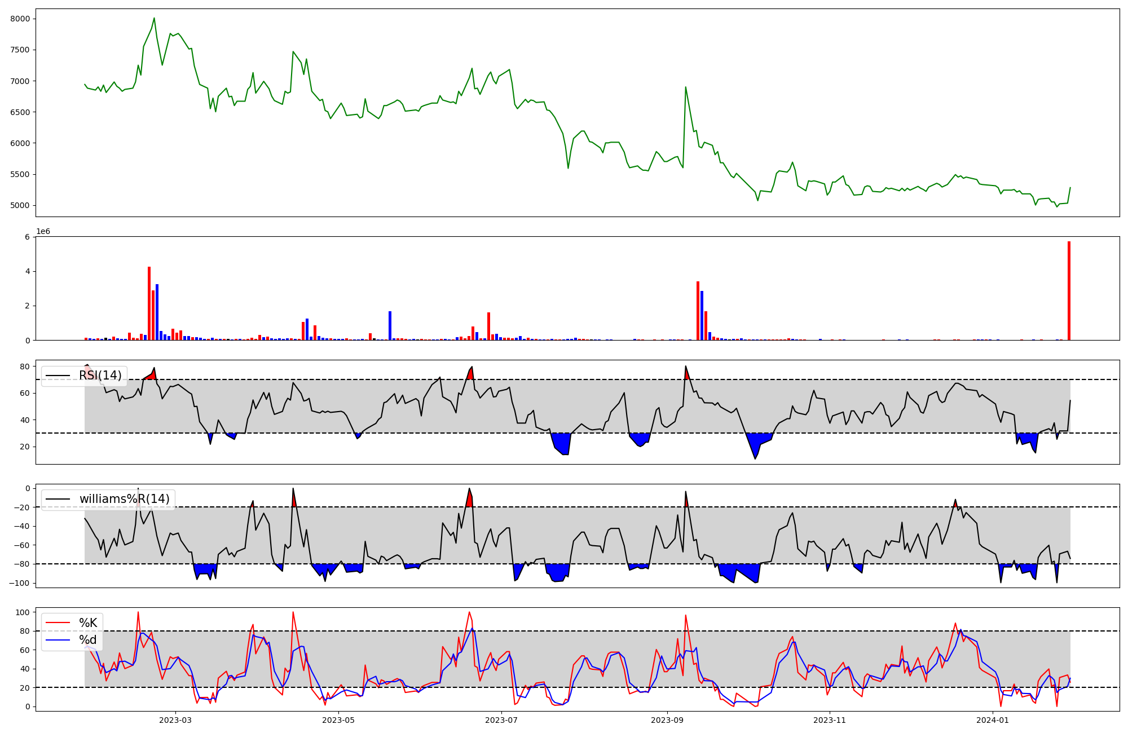Click the 2023-11 x-axis date label
Image resolution: width=1128 pixels, height=733 pixels.
[x=830, y=720]
